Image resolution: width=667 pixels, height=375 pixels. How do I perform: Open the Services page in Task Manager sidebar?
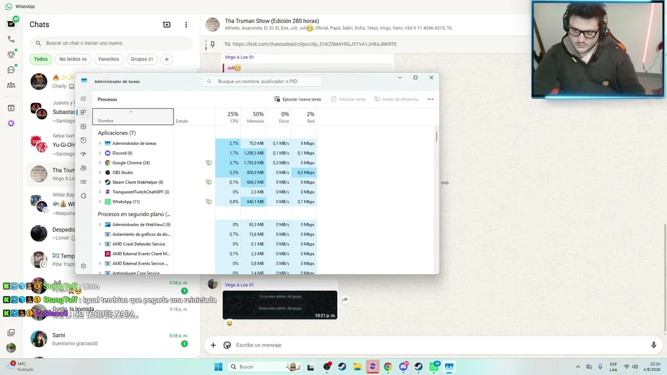(x=83, y=196)
